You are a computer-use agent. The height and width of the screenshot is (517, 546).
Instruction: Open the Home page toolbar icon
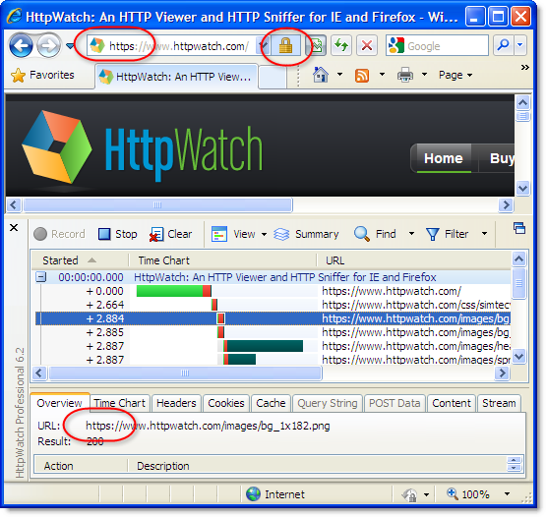(321, 75)
